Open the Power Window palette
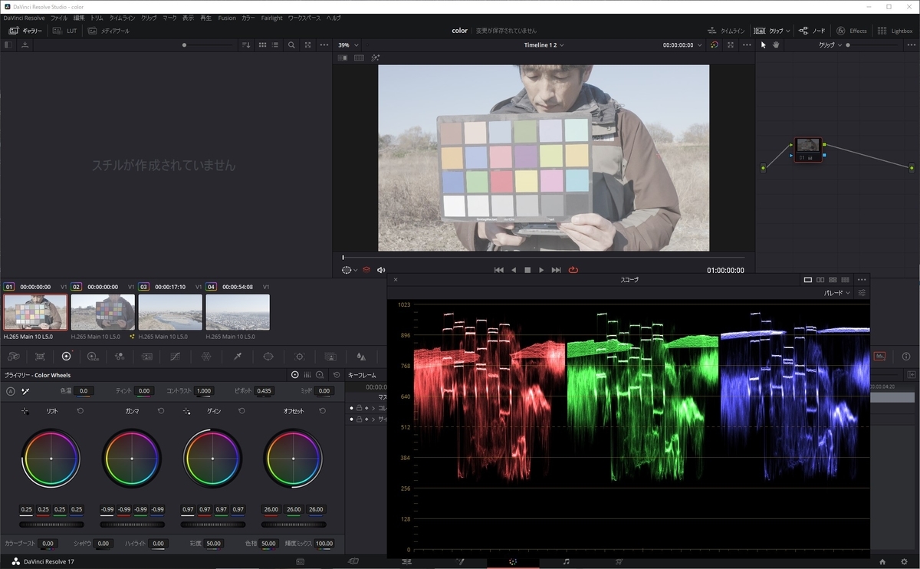Viewport: 920px width, 569px height. [268, 357]
